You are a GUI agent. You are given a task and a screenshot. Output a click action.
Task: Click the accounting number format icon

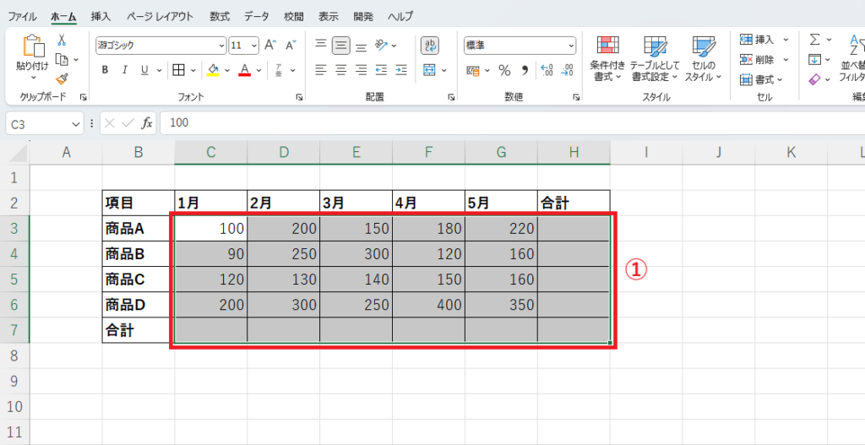pos(473,70)
